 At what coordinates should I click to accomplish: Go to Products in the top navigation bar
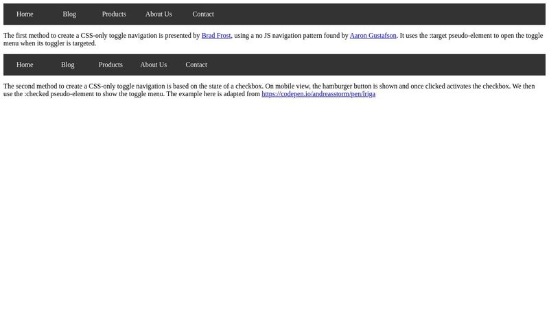coord(114,14)
